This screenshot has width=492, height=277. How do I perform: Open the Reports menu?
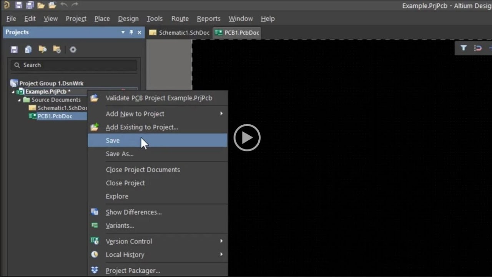click(x=209, y=18)
